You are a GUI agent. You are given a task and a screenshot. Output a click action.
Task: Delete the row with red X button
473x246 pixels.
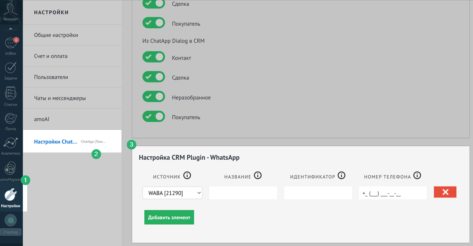(x=445, y=192)
